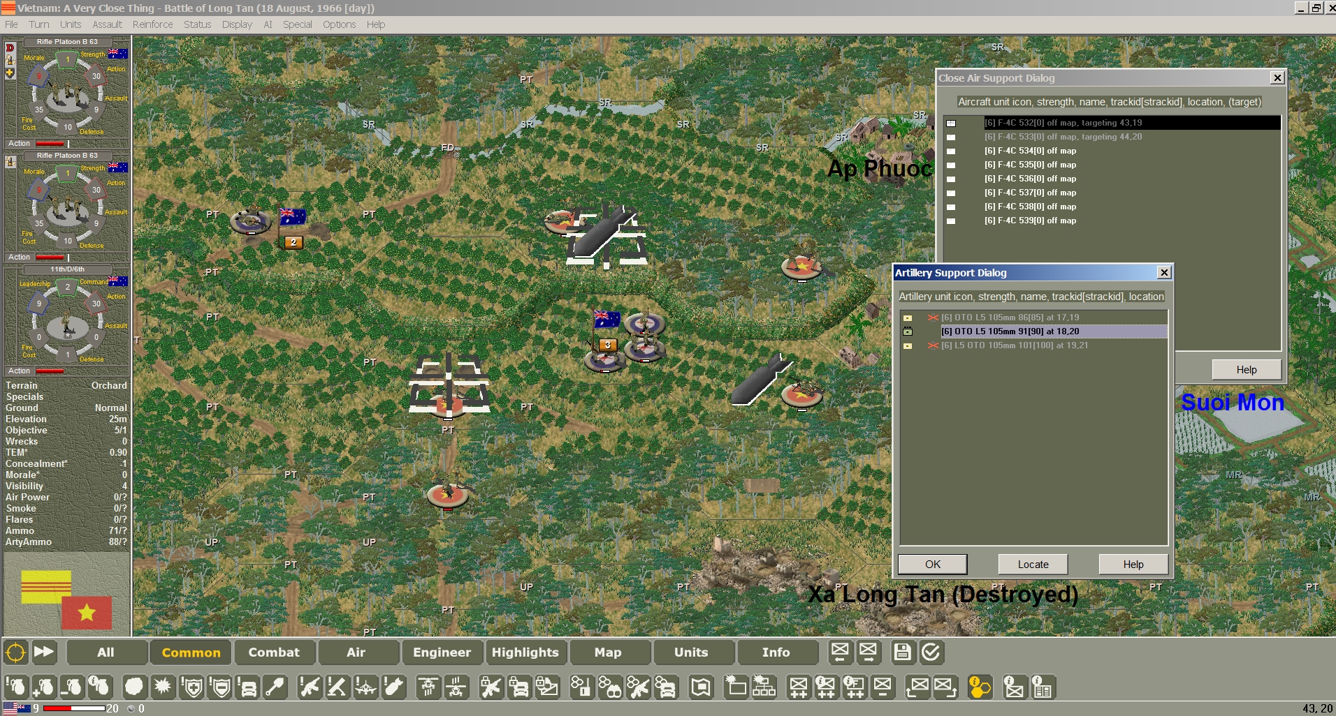Viewport: 1336px width, 716px height.
Task: Click the shield with minus icon
Action: (x=221, y=687)
